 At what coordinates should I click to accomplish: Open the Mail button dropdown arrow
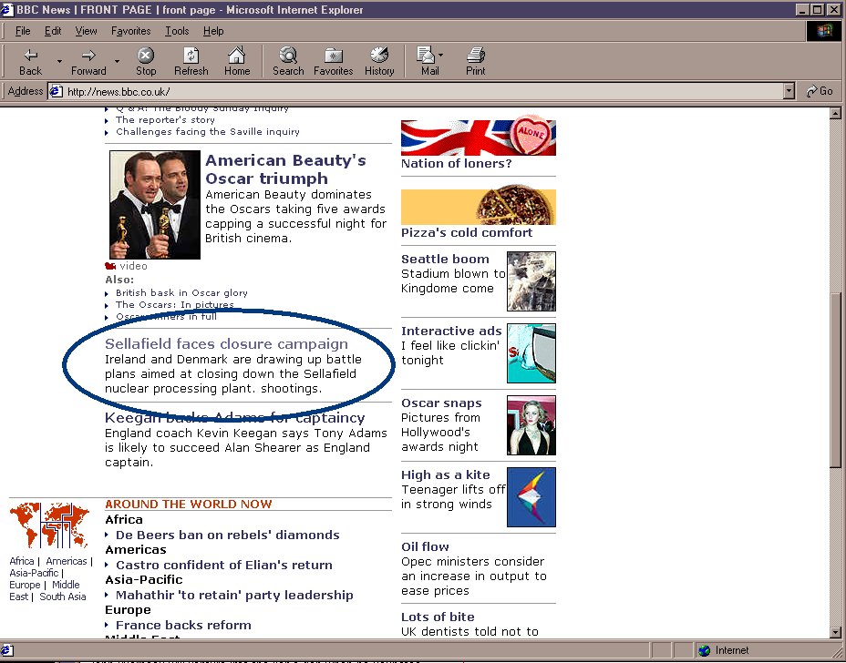pyautogui.click(x=441, y=55)
